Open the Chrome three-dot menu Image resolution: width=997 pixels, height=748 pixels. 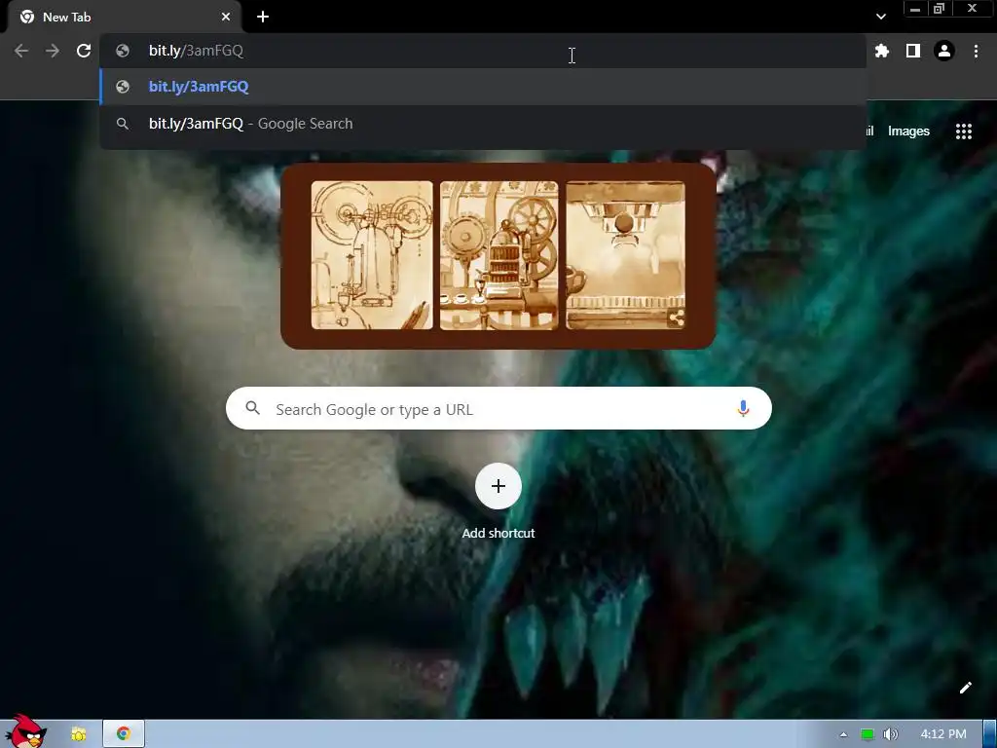click(x=976, y=51)
